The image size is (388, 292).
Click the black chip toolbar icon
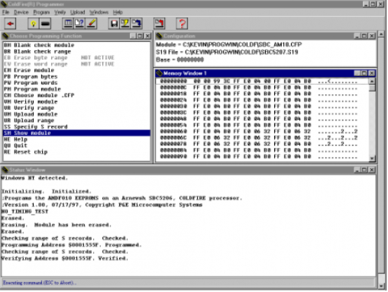click(x=43, y=24)
